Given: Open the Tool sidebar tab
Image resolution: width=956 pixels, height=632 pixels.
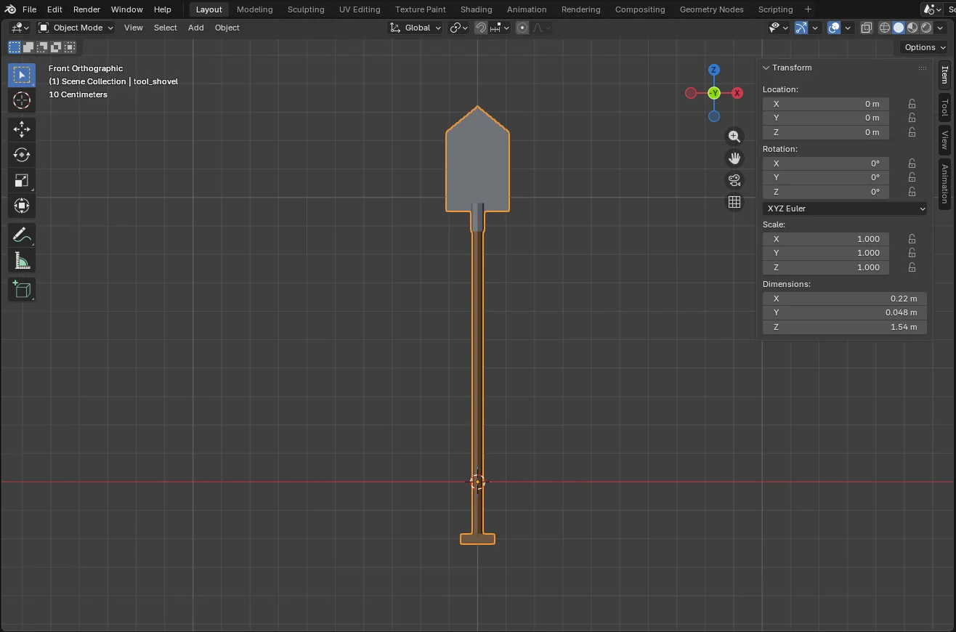Looking at the screenshot, I should 944,108.
